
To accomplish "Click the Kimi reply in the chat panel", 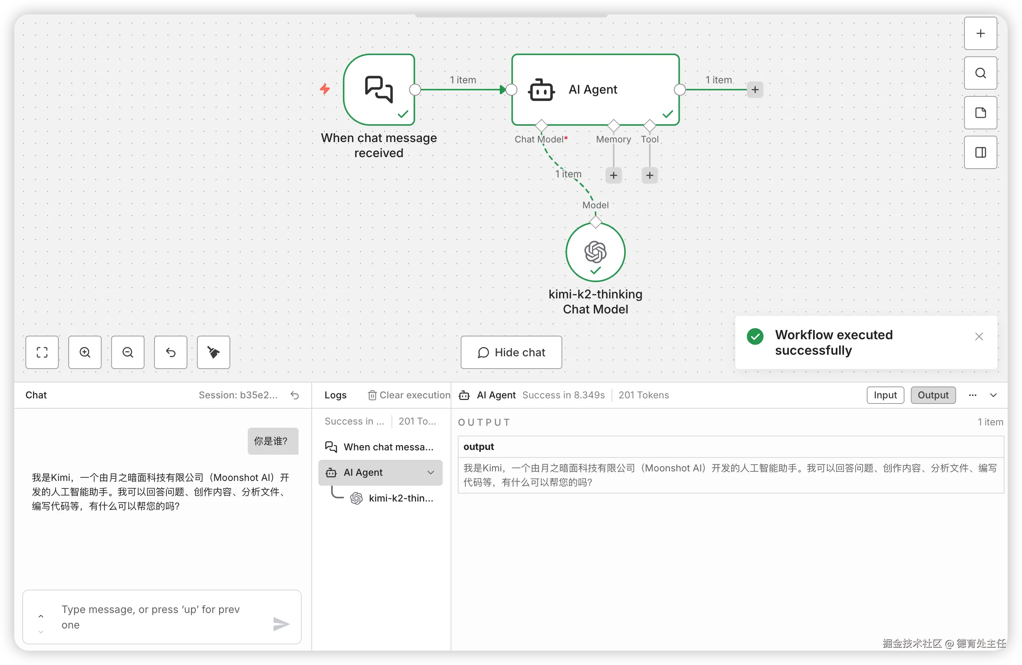I will pyautogui.click(x=160, y=492).
